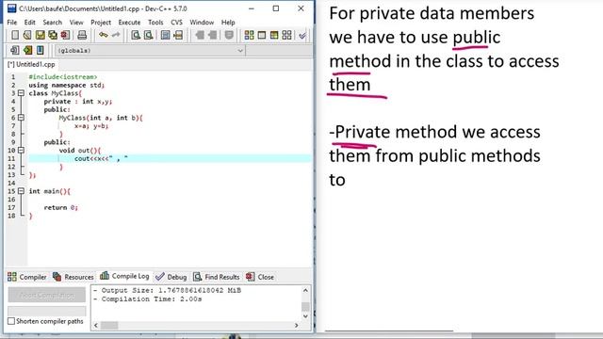Click the Print toolbar icon
The width and height of the screenshot is (603, 339).
[x=82, y=36]
